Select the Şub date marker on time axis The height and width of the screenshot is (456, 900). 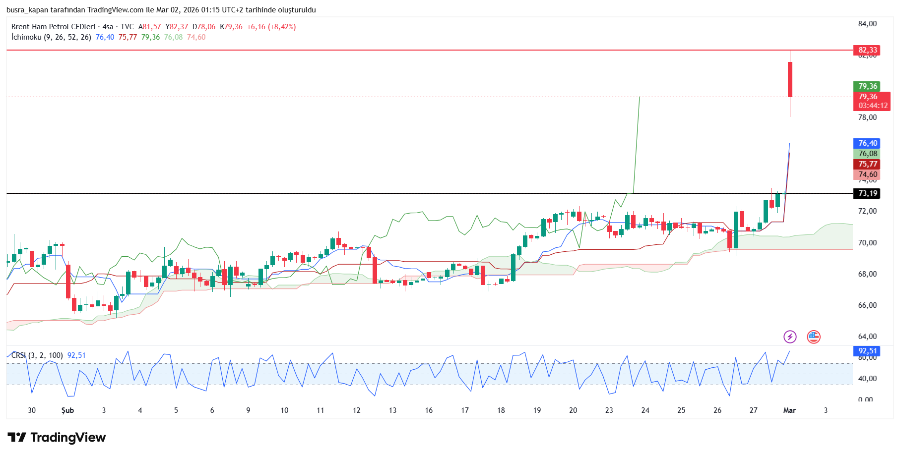[67, 410]
